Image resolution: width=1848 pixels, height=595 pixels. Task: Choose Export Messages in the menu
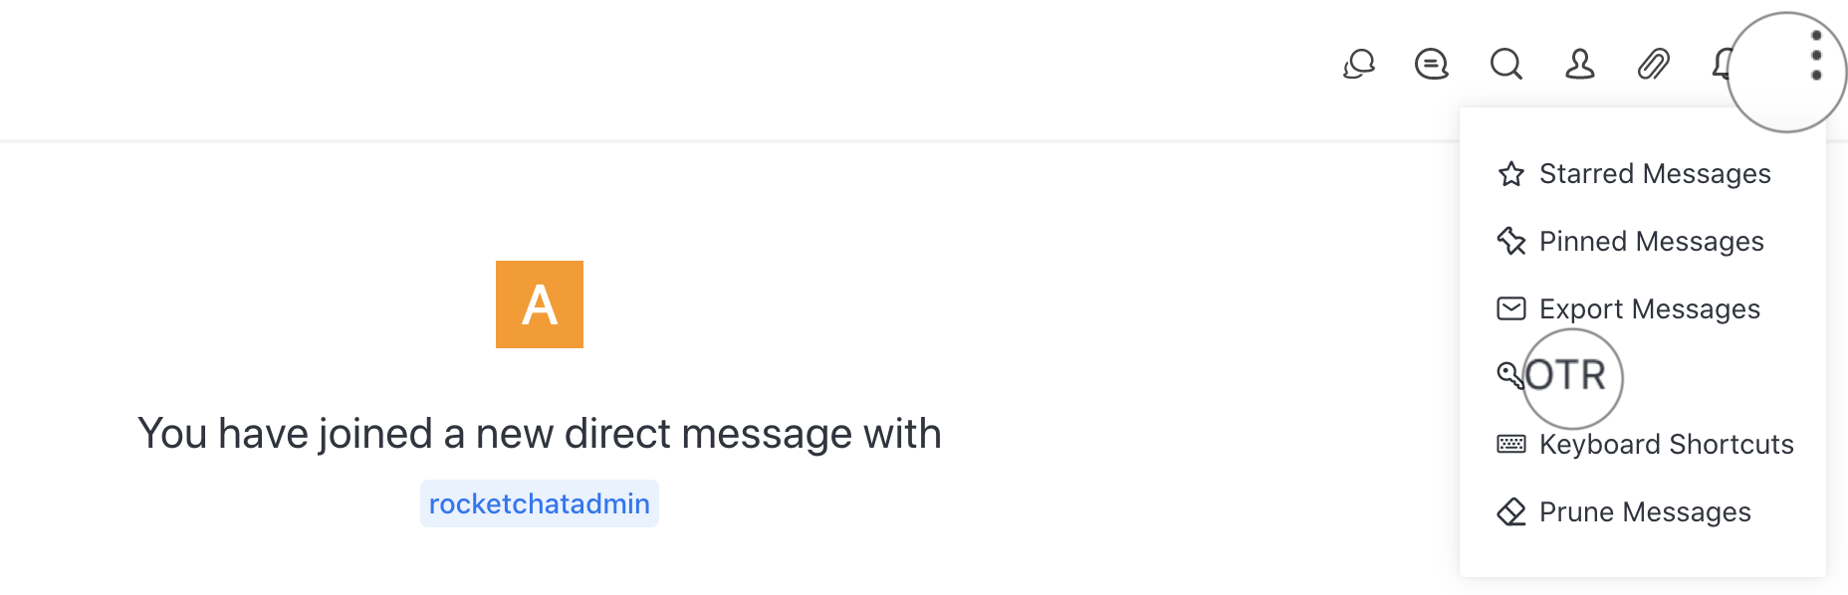tap(1649, 309)
